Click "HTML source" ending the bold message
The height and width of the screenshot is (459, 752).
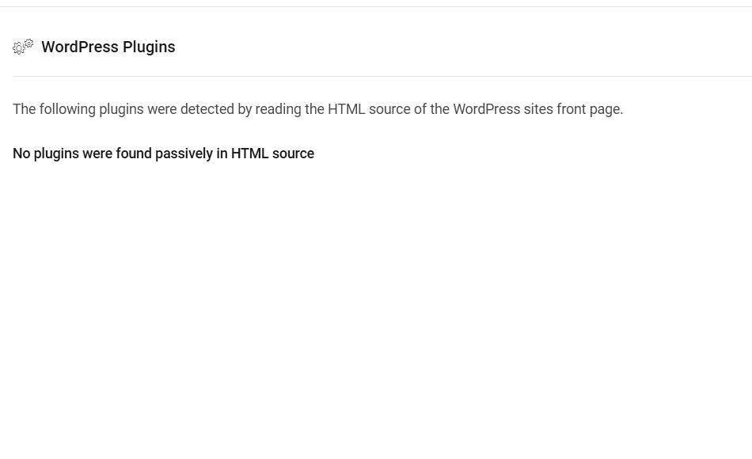(272, 154)
